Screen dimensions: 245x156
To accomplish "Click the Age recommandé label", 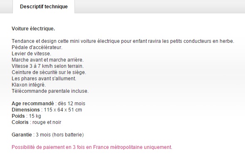I will click(33, 104).
